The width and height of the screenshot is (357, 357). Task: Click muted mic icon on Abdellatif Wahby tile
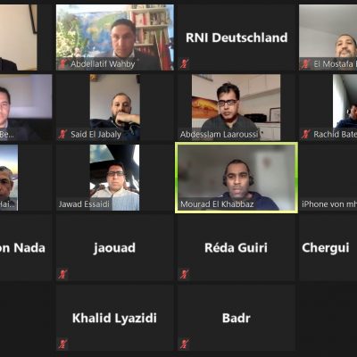(62, 64)
